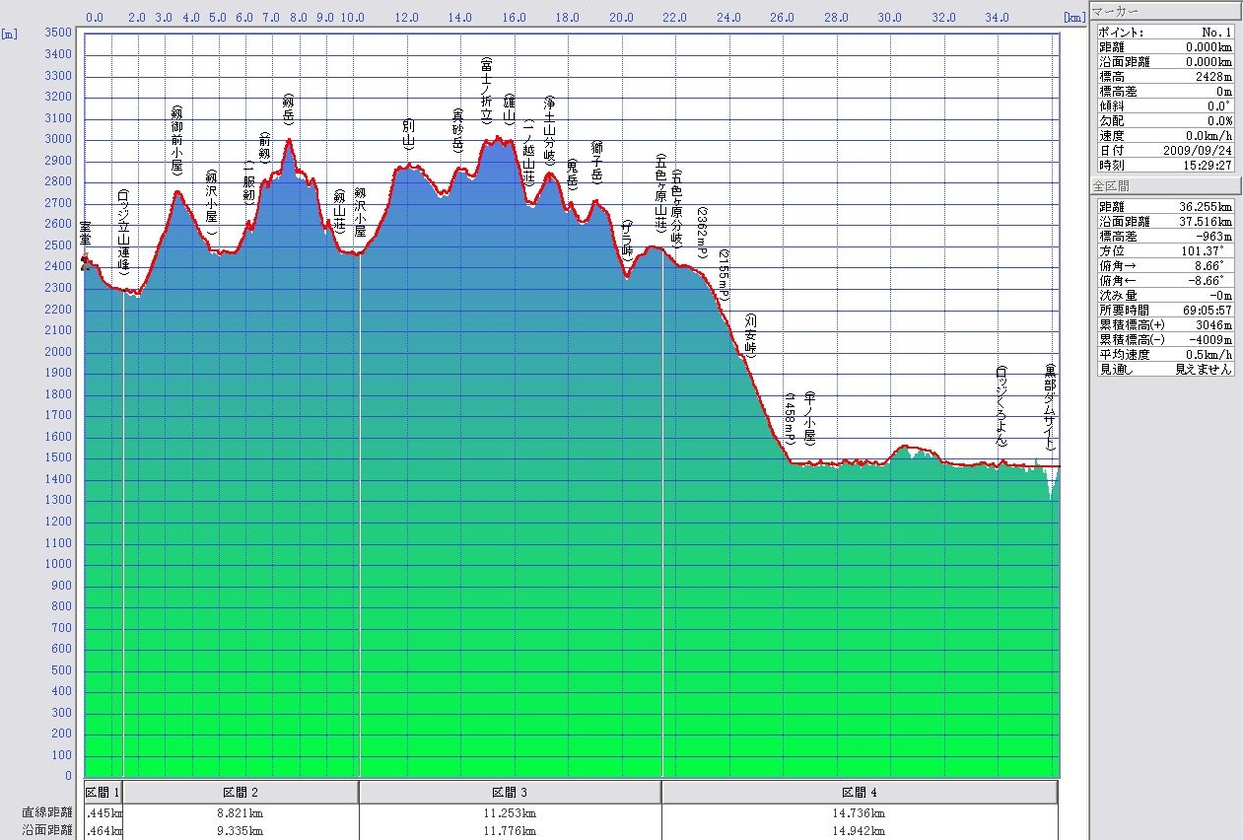Click the 累積標高(+) 3046m row
Image resolution: width=1243 pixels, height=840 pixels.
point(1165,324)
